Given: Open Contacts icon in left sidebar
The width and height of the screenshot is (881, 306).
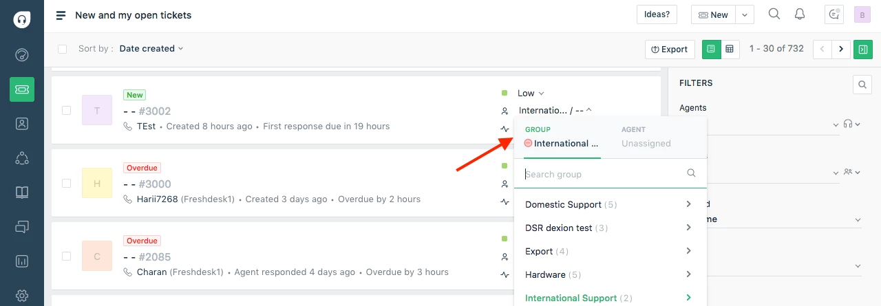Looking at the screenshot, I should pos(22,124).
